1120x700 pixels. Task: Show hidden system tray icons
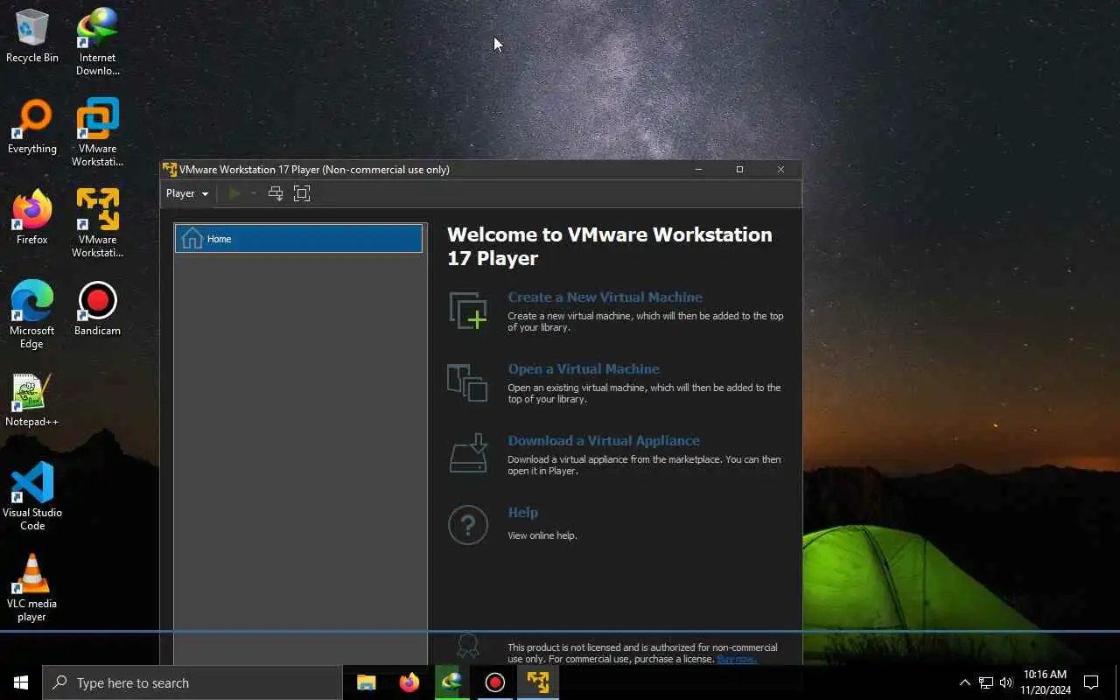tap(965, 682)
